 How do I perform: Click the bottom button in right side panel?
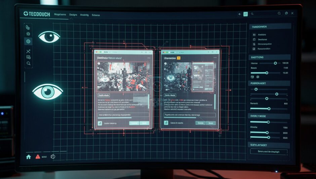tap(269, 151)
